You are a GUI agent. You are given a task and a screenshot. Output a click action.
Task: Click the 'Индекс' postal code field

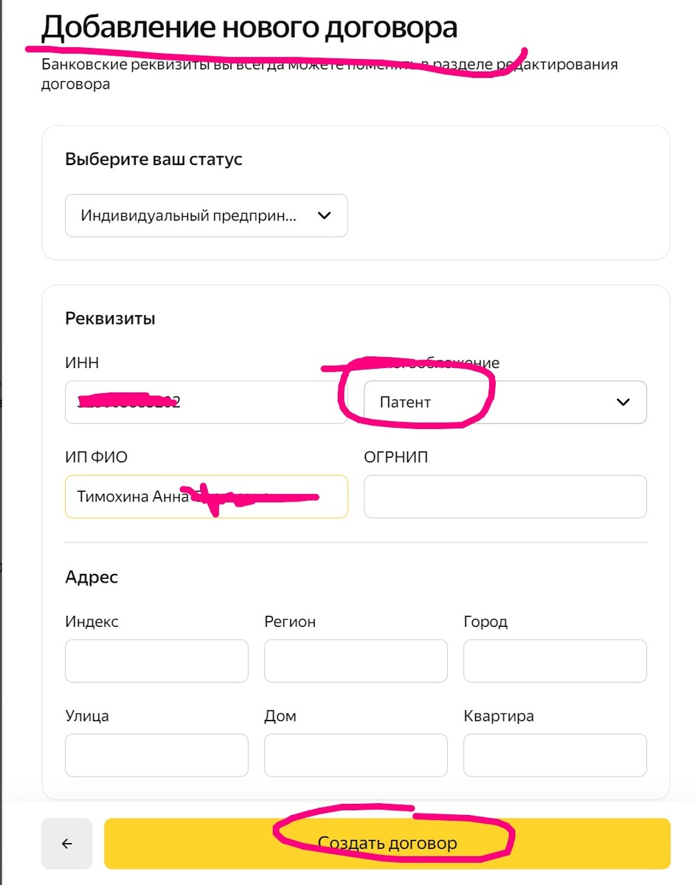[x=156, y=661]
